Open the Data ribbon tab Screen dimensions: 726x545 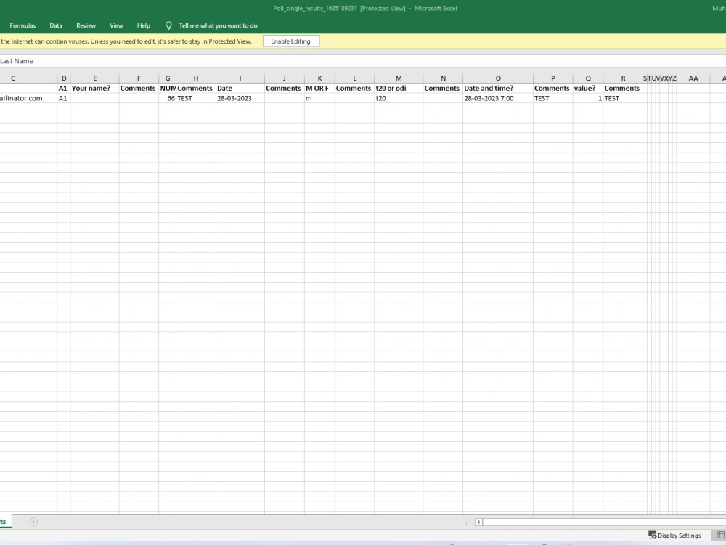point(56,25)
